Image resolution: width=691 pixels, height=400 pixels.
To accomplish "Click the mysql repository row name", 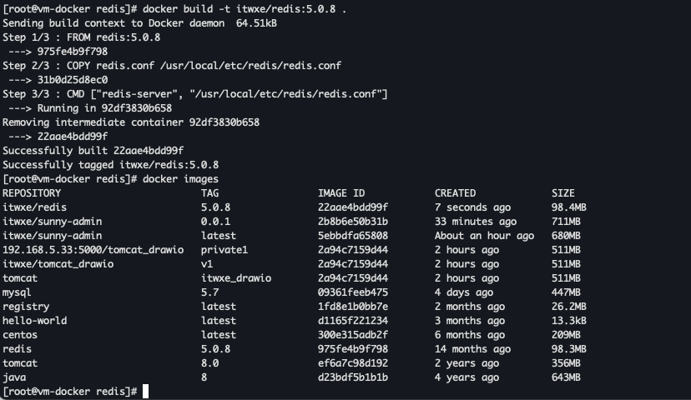I will pyautogui.click(x=17, y=292).
